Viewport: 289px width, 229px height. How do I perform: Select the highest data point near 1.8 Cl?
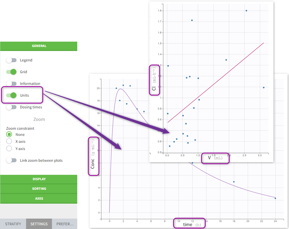pos(246,11)
